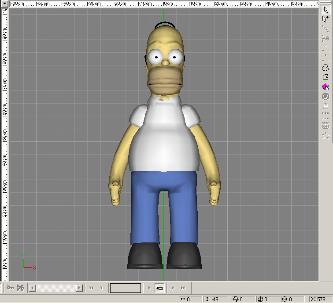333x303 pixels.
Task: Click the current frame number field
Action: click(126, 288)
